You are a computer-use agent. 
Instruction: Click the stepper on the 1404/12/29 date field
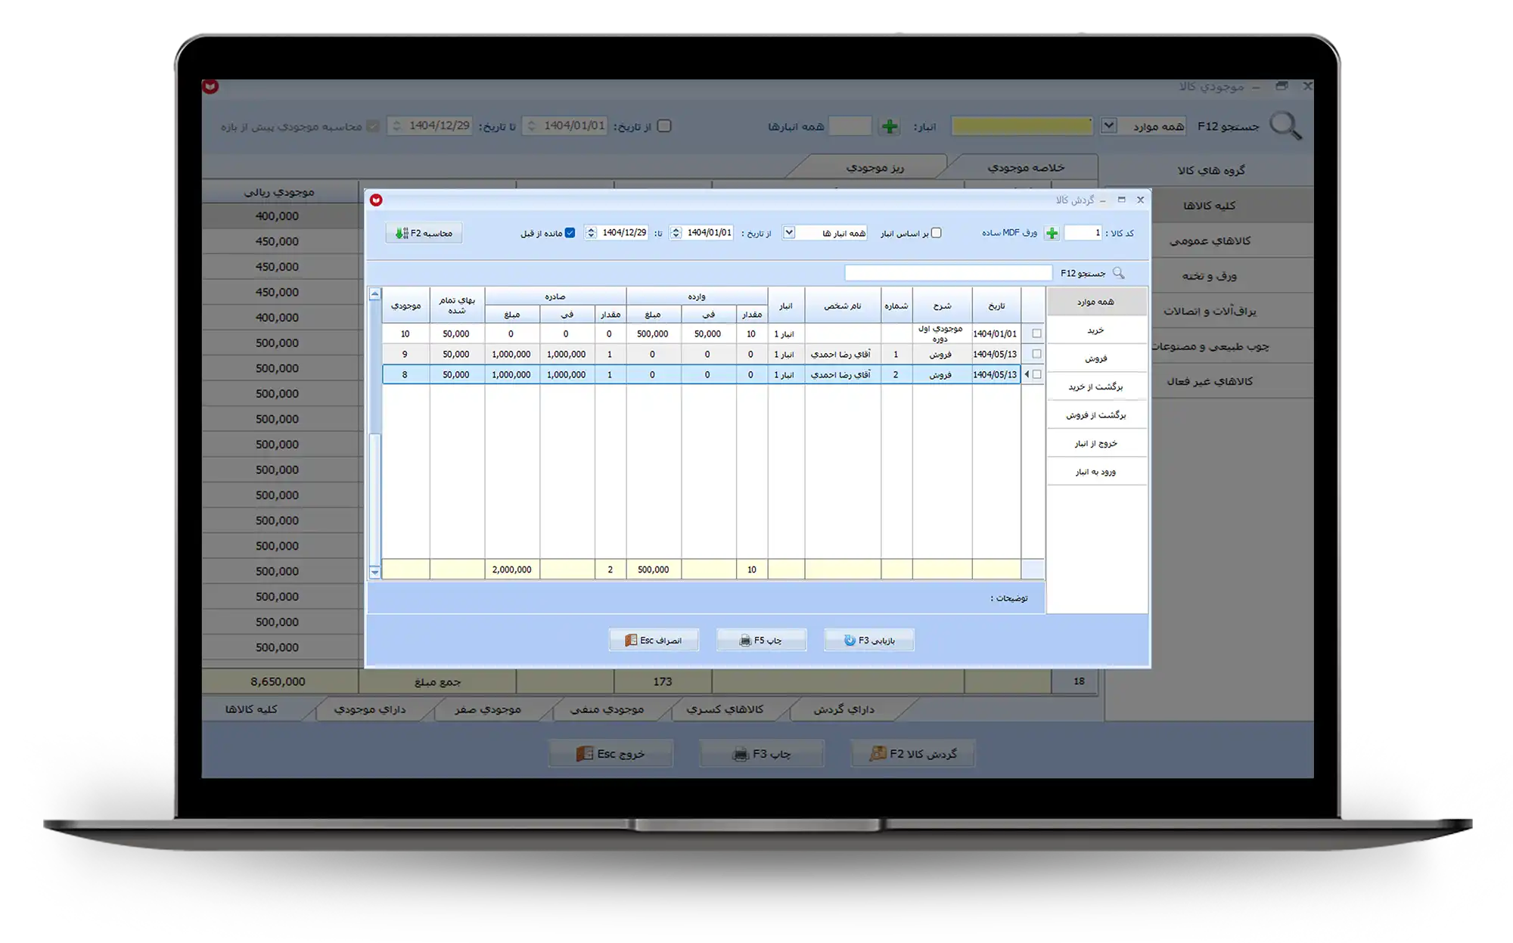coord(592,233)
